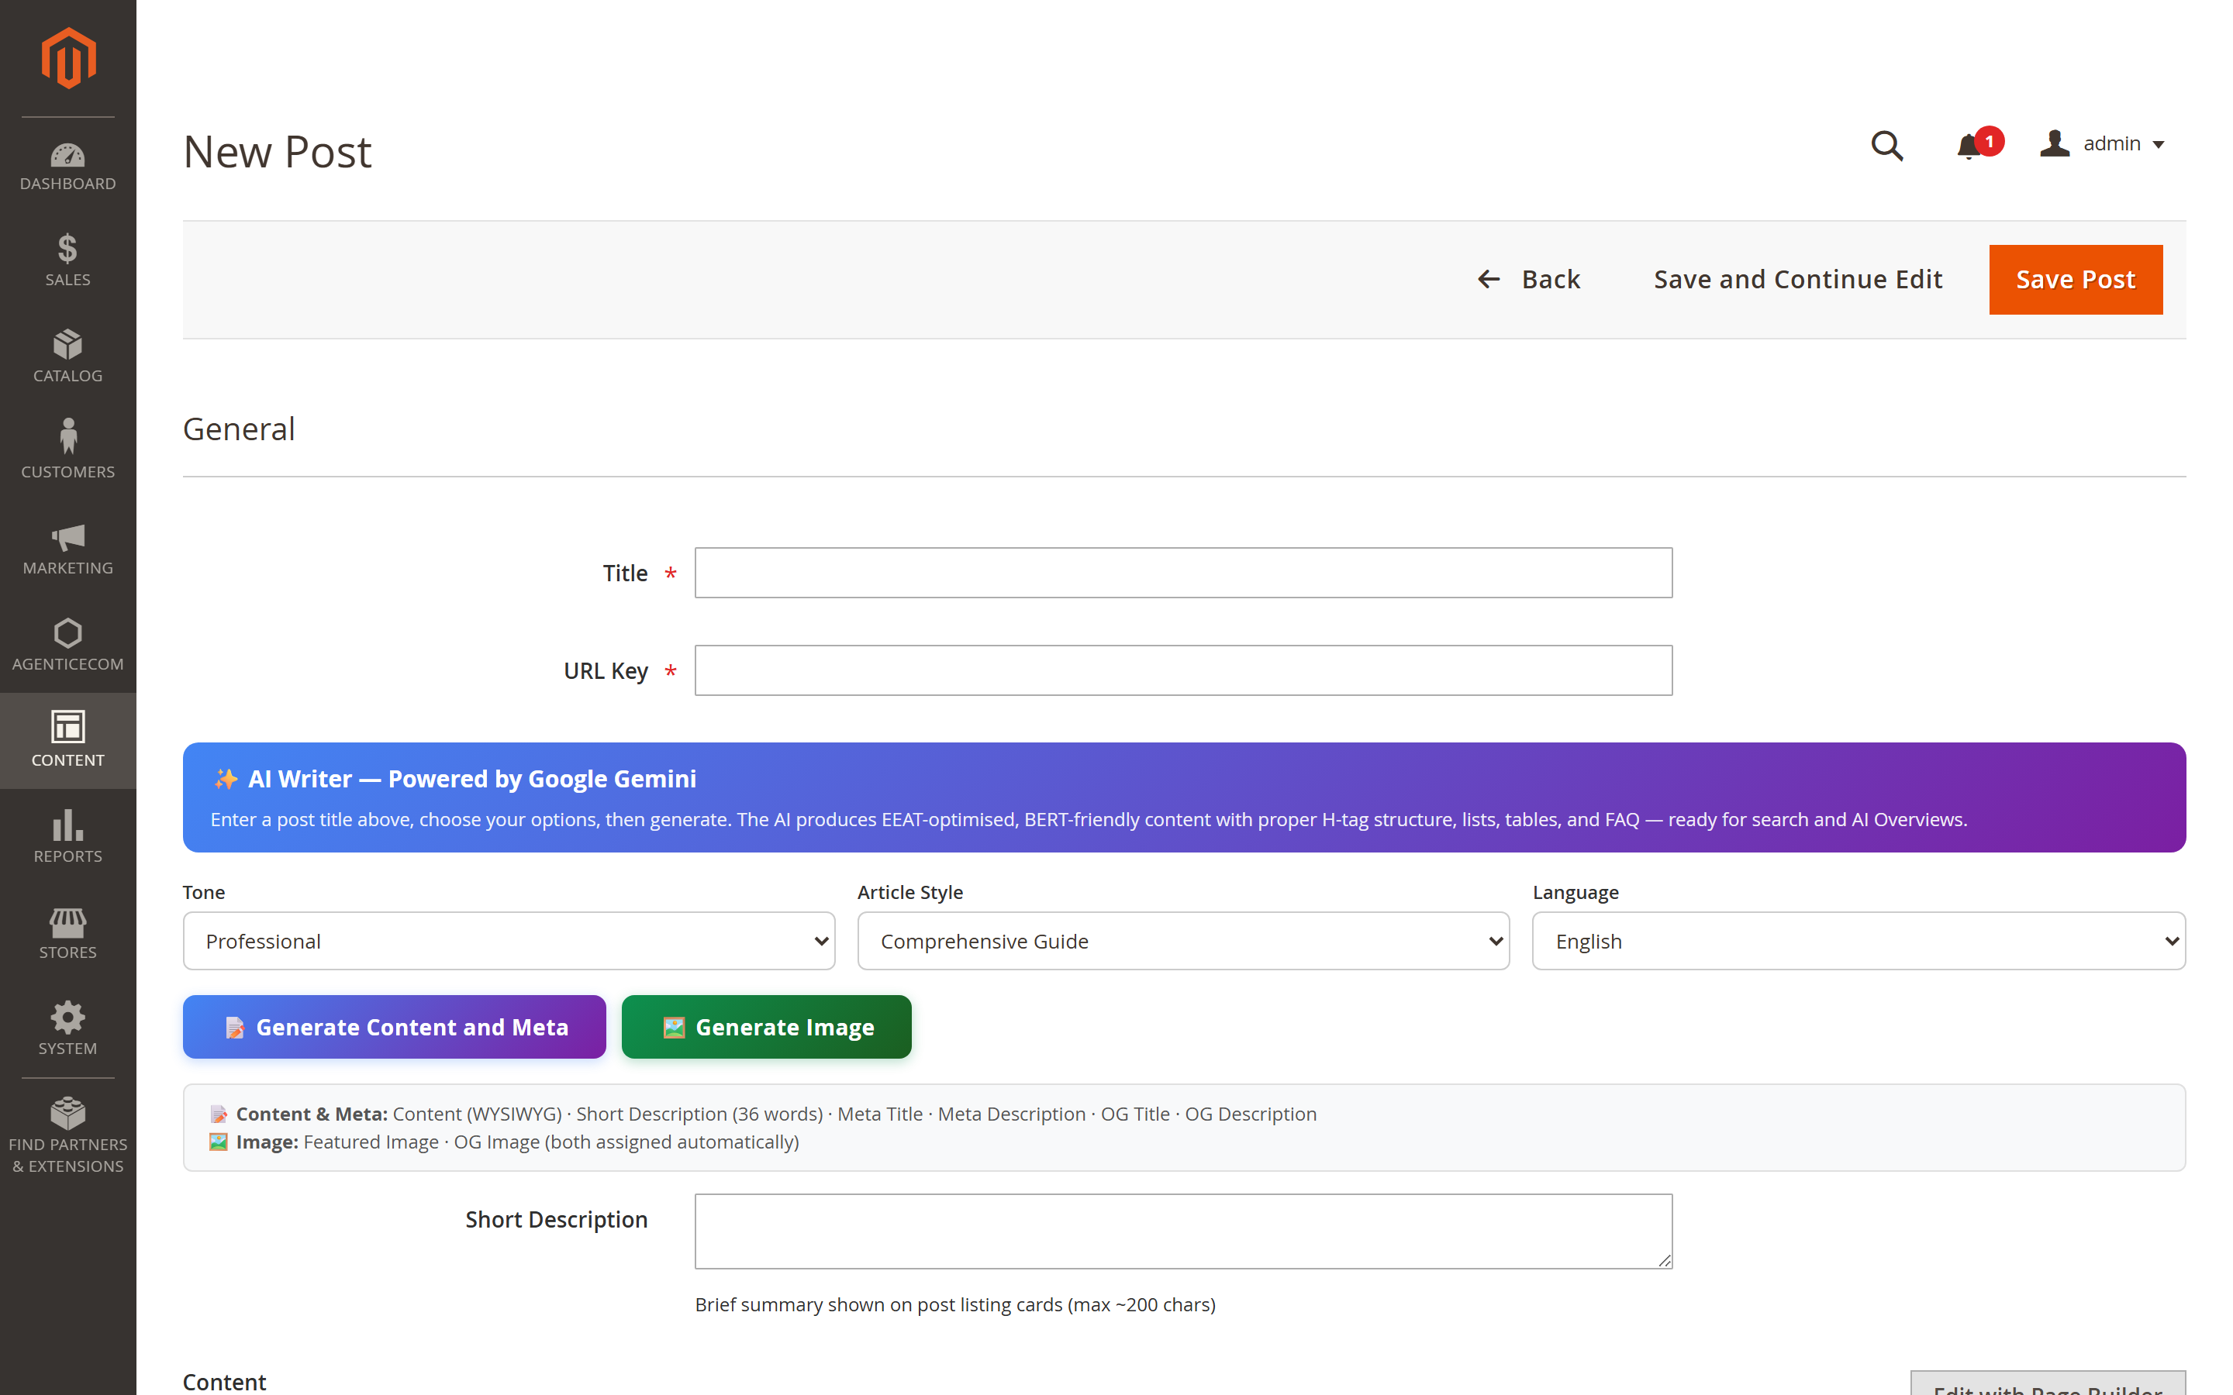Open the System menu
Screen dimensions: 2233x1395
click(67, 1028)
